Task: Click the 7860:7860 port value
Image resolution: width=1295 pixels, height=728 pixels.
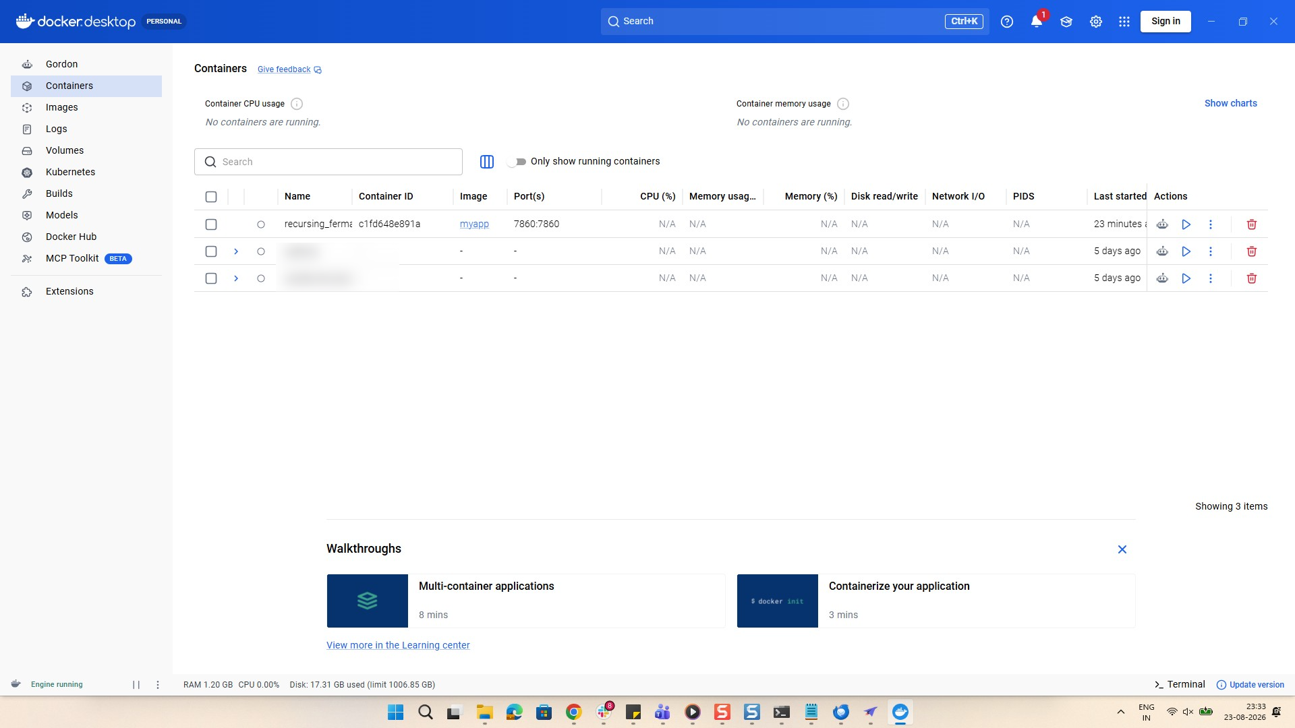Action: pyautogui.click(x=536, y=224)
